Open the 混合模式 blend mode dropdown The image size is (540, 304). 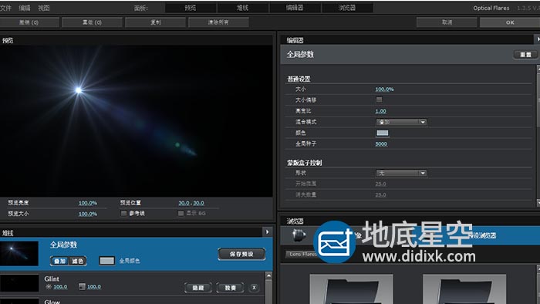pos(401,122)
